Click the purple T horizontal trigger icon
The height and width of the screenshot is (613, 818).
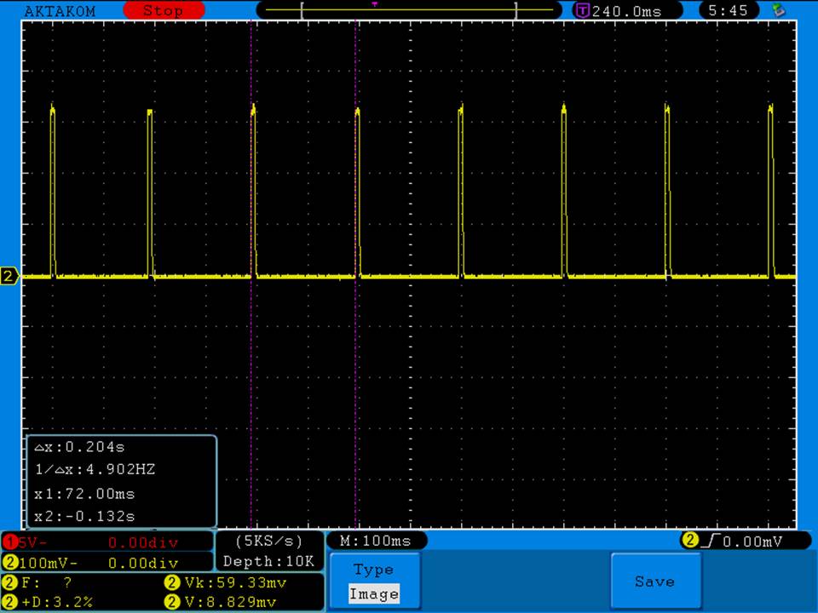point(582,11)
